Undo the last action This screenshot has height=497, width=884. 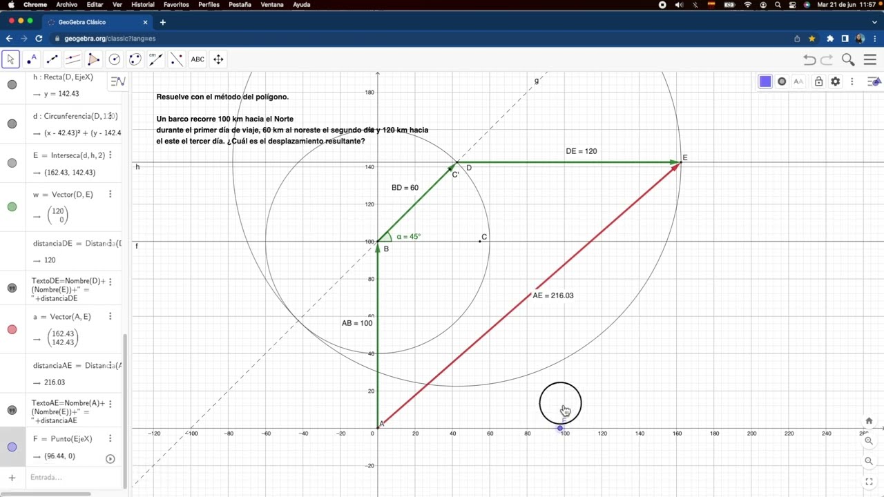point(809,60)
